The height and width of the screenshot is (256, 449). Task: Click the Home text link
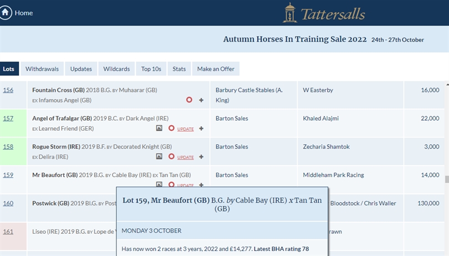click(x=24, y=13)
